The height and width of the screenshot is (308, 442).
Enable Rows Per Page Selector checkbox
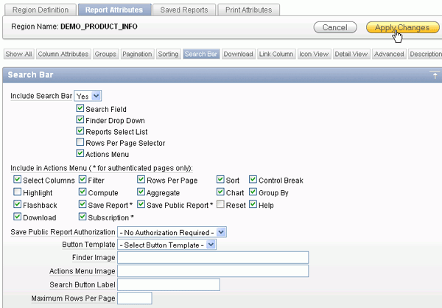[x=80, y=142]
